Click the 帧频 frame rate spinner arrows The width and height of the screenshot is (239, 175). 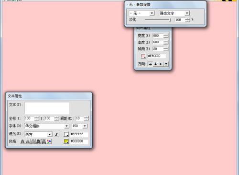166,49
